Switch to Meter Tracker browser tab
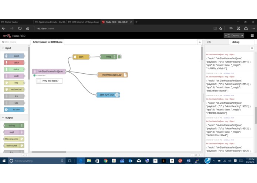The image size is (257, 183). point(16,22)
